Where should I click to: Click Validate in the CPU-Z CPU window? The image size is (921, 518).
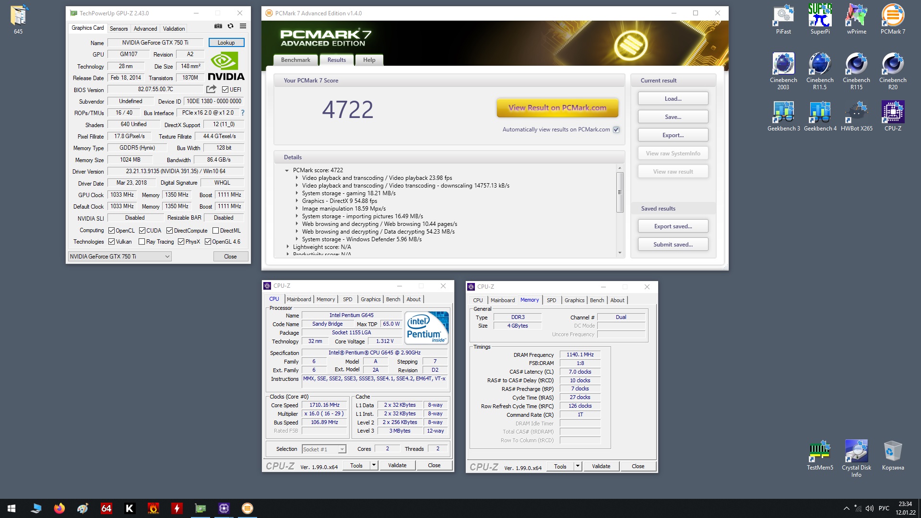point(397,465)
